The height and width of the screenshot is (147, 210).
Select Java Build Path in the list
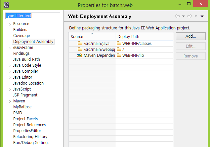pyautogui.click(x=26, y=59)
